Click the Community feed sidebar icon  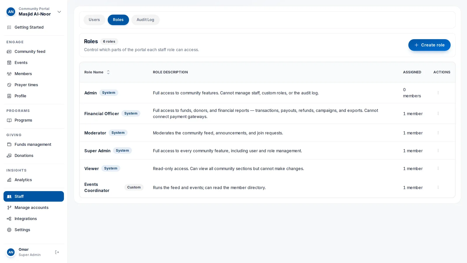click(x=9, y=51)
